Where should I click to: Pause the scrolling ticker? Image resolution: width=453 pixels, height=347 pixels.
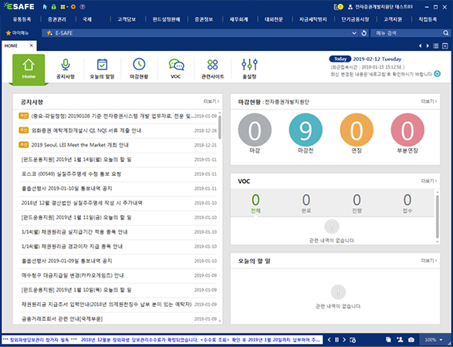[x=337, y=340]
